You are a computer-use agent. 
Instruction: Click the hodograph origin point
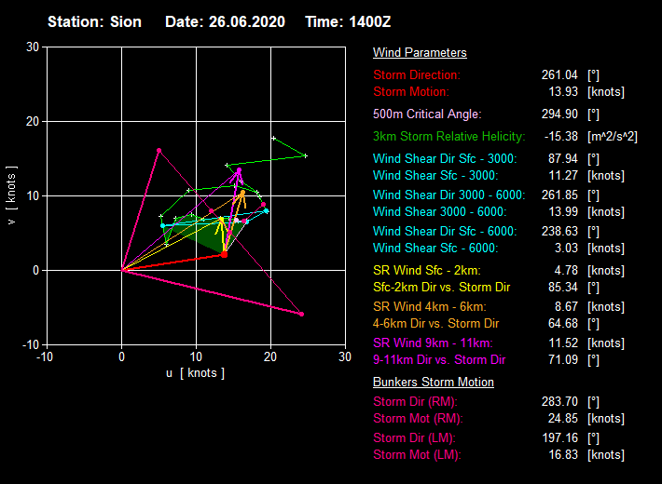click(x=122, y=270)
